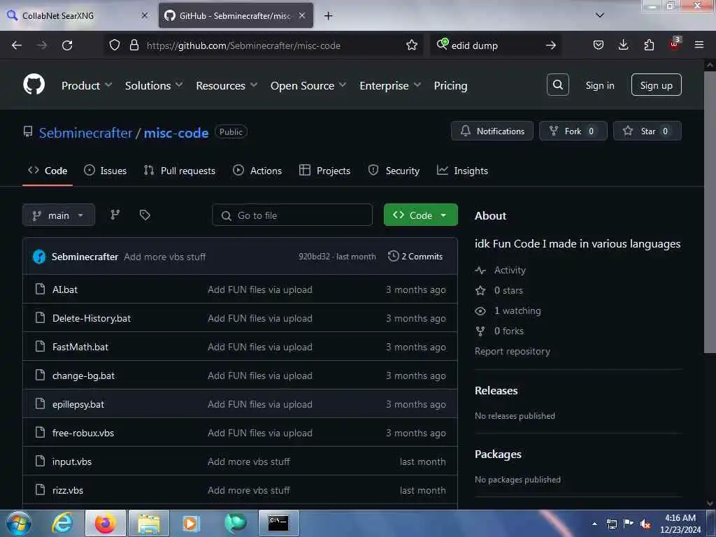Screen dimensions: 716x537
Task: Open the Delete-History.bat file
Action: (x=92, y=318)
